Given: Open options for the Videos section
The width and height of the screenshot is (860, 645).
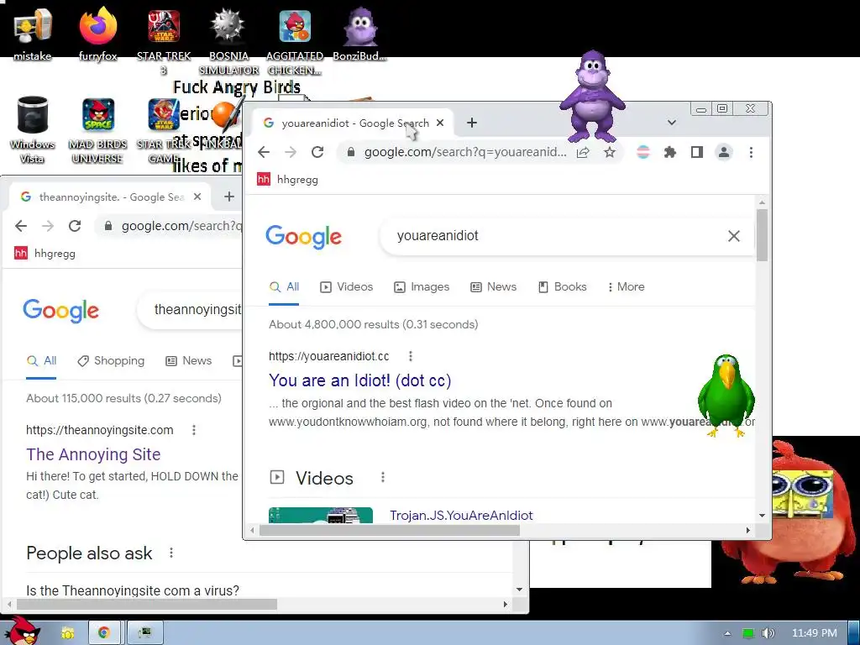Looking at the screenshot, I should coord(383,477).
